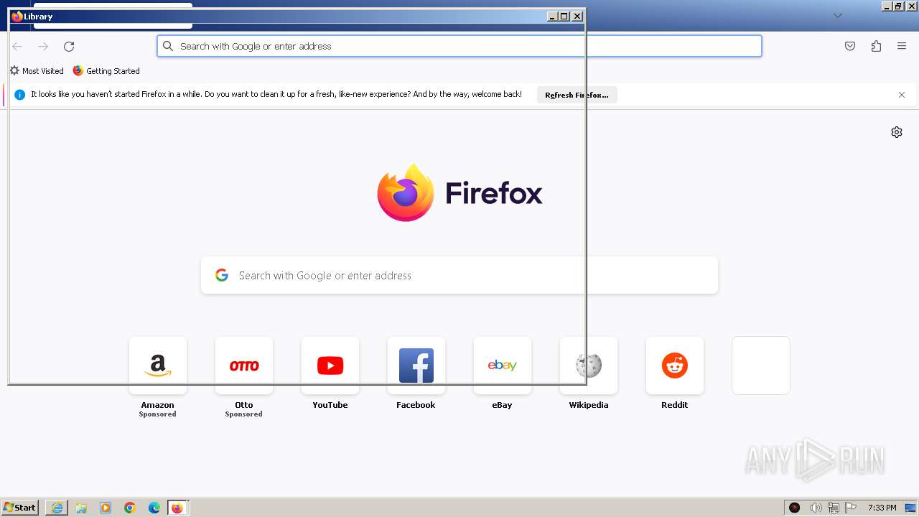The height and width of the screenshot is (517, 919).
Task: Open the Extensions puzzle icon
Action: click(876, 46)
